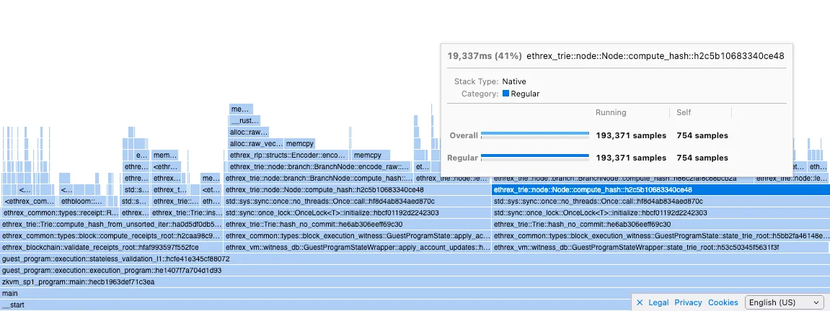Select the GuestProgramState::state_trie_root frame
Viewport: 830px width, 311px height.
click(660, 236)
